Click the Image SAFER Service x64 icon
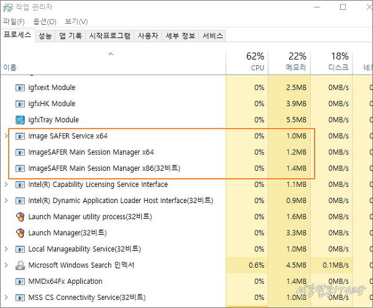The width and height of the screenshot is (373, 308). (x=20, y=136)
